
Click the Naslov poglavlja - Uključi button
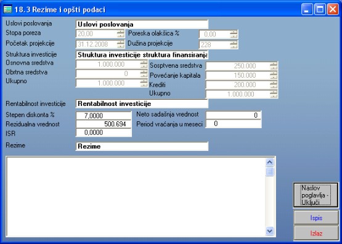point(316,195)
